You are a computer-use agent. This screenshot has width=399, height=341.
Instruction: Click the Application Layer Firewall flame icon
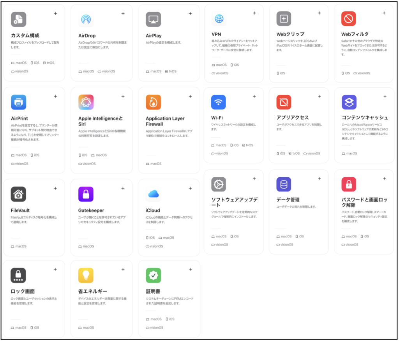[154, 102]
